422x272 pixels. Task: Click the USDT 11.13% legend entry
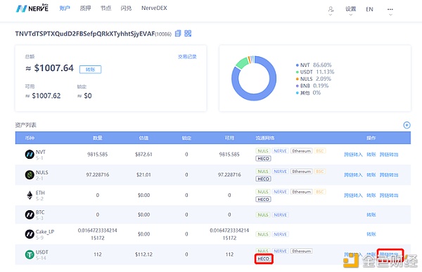(315, 72)
